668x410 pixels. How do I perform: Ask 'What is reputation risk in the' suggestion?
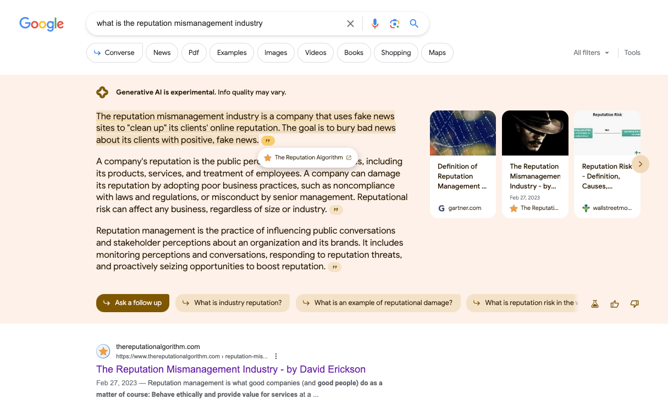tap(522, 303)
